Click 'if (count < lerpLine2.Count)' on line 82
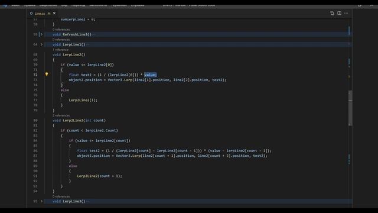This screenshot has height=213, width=378. coord(89,130)
